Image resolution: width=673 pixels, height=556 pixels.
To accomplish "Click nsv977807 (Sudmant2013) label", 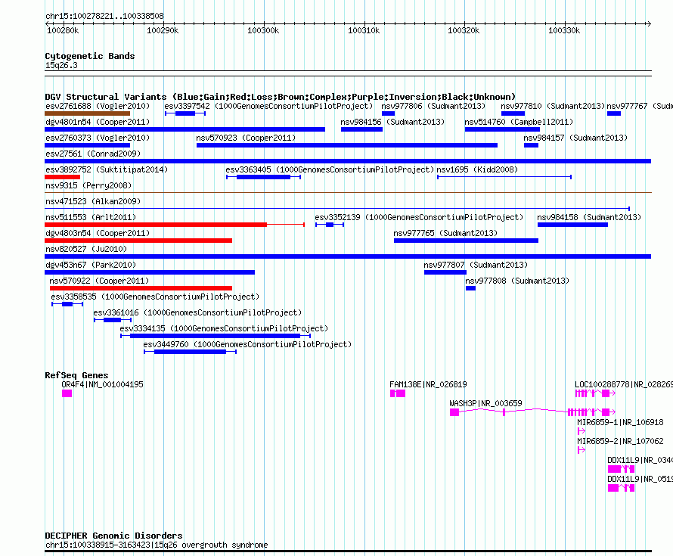I will click(x=476, y=265).
